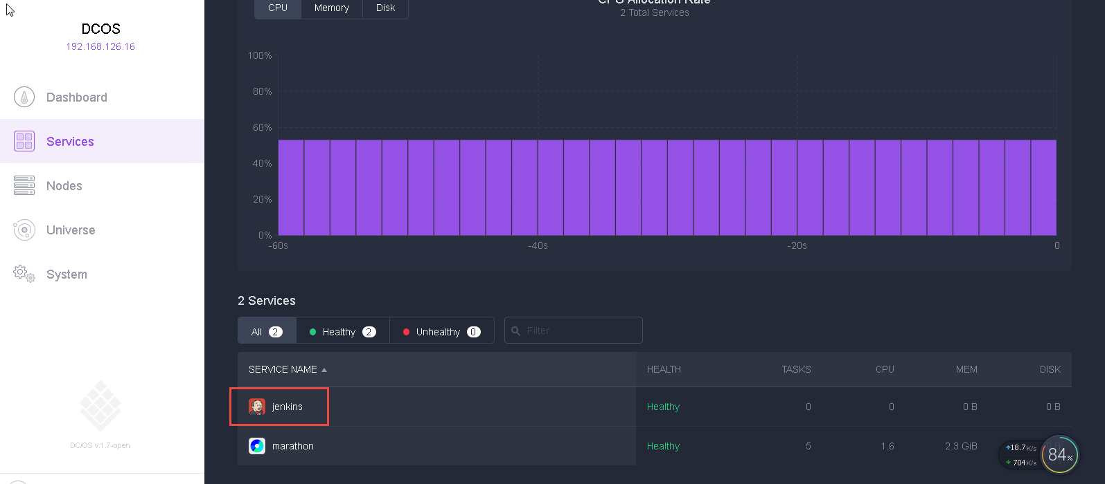Screen dimensions: 1105x484
Task: Open the Dashboard menu item
Action: coord(77,97)
